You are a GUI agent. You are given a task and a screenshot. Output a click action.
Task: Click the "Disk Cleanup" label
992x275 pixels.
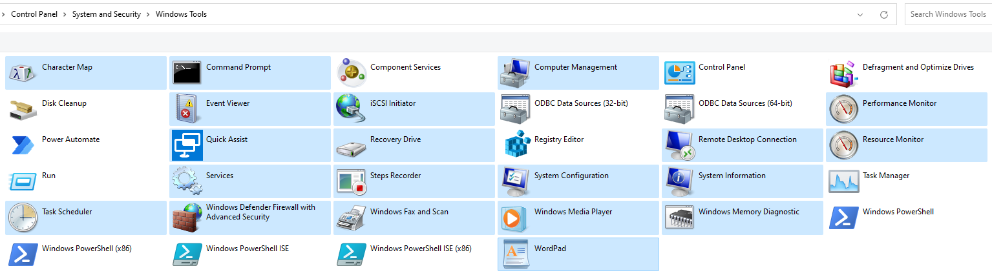coord(64,103)
